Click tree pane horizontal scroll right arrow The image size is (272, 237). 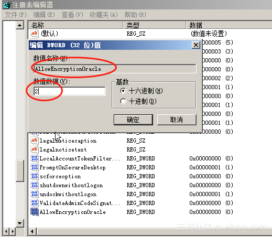point(13,232)
